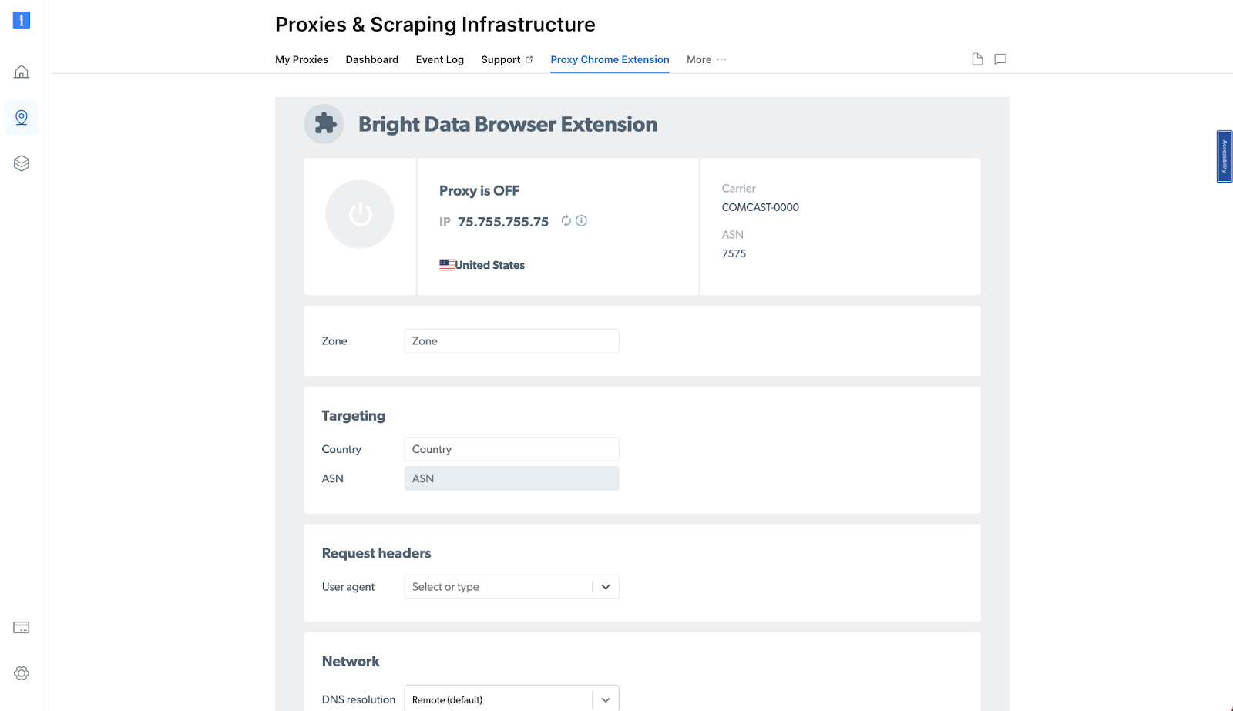Open the chat feedback icon
Image resolution: width=1233 pixels, height=711 pixels.
tap(1000, 59)
